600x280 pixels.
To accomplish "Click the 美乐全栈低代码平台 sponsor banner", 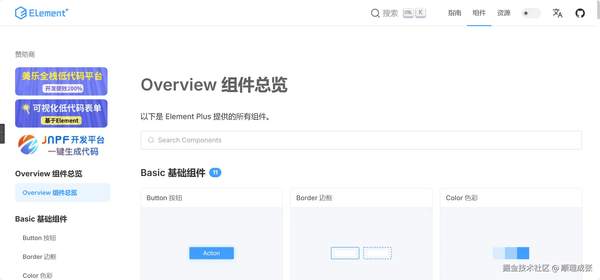I will tap(61, 81).
